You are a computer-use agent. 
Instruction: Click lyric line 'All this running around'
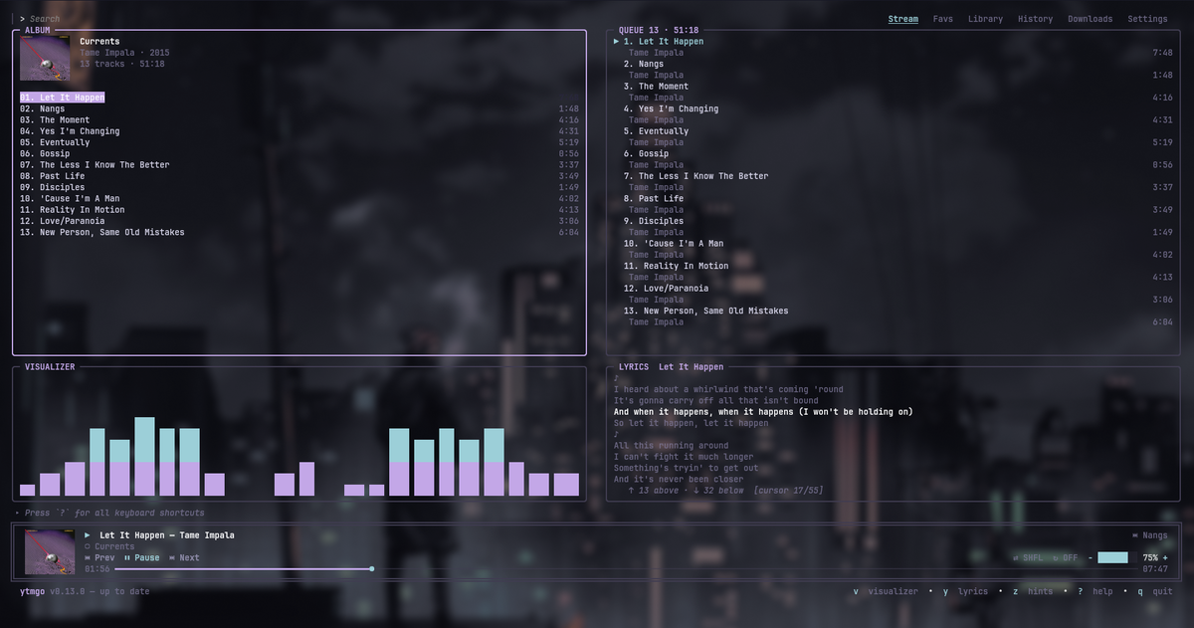(x=671, y=446)
